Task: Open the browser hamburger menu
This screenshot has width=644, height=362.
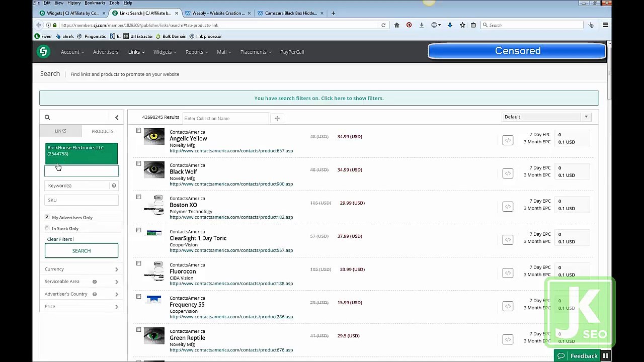Action: [605, 25]
